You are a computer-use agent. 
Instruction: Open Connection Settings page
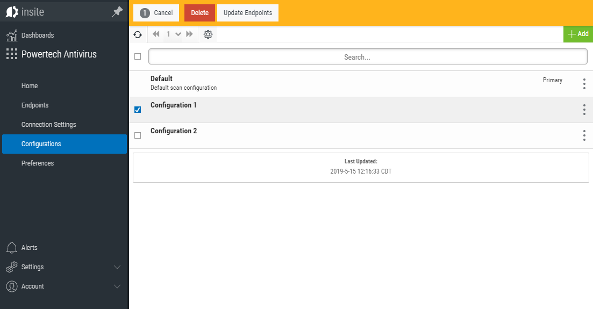[x=49, y=125]
